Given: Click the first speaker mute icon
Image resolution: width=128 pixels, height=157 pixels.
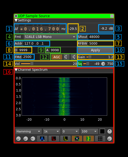Looking at the screenshot, I should tap(67, 57).
